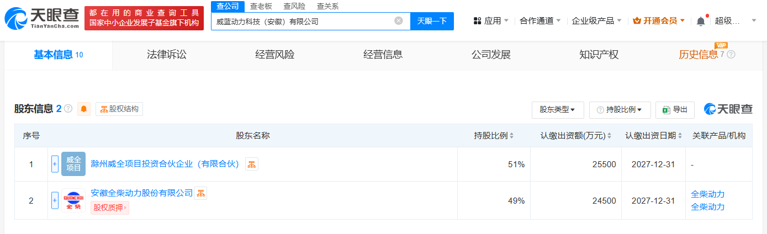767x234 pixels.
Task: Click the orange shareholder alert bell icon
Action: point(84,109)
